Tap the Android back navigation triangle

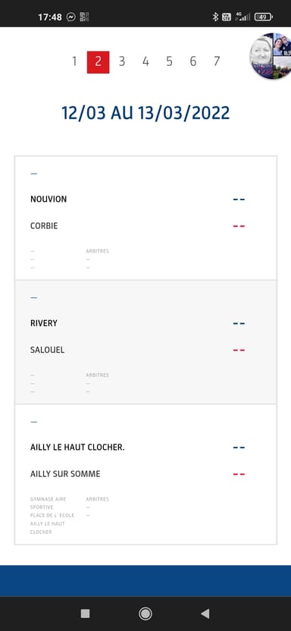point(205,614)
